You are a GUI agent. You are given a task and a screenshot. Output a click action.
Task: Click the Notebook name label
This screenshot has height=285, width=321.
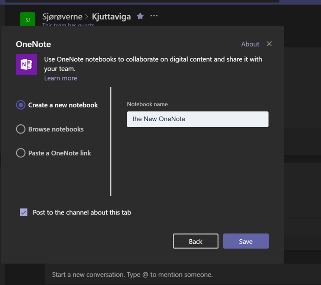pyautogui.click(x=147, y=104)
